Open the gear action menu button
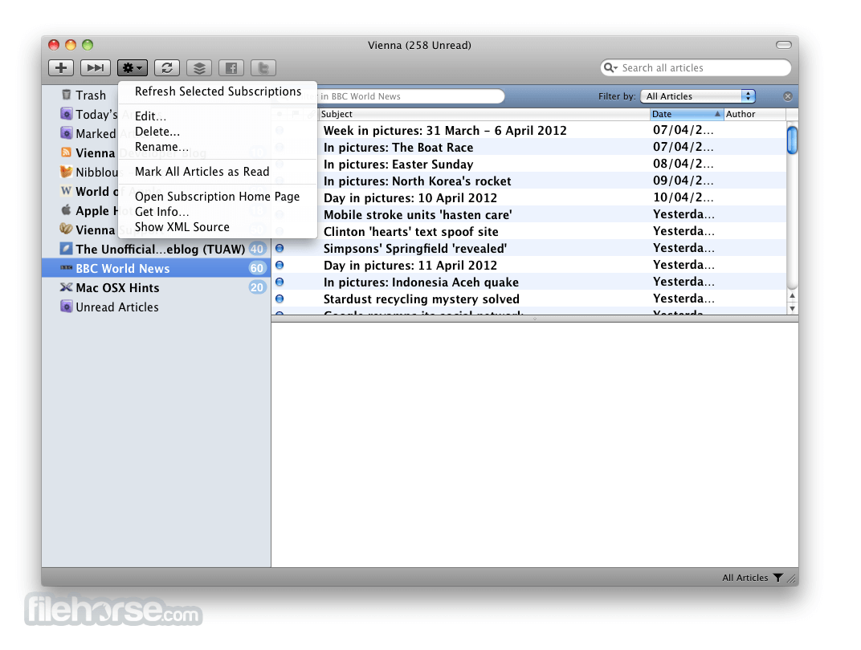Viewport: 861px width, 650px height. click(x=132, y=67)
